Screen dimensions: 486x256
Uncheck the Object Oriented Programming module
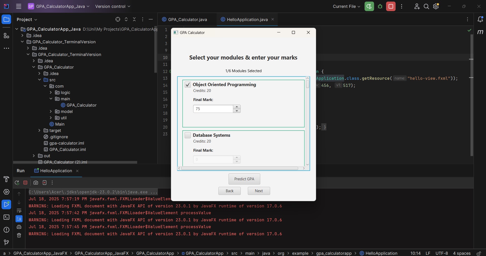tap(188, 85)
